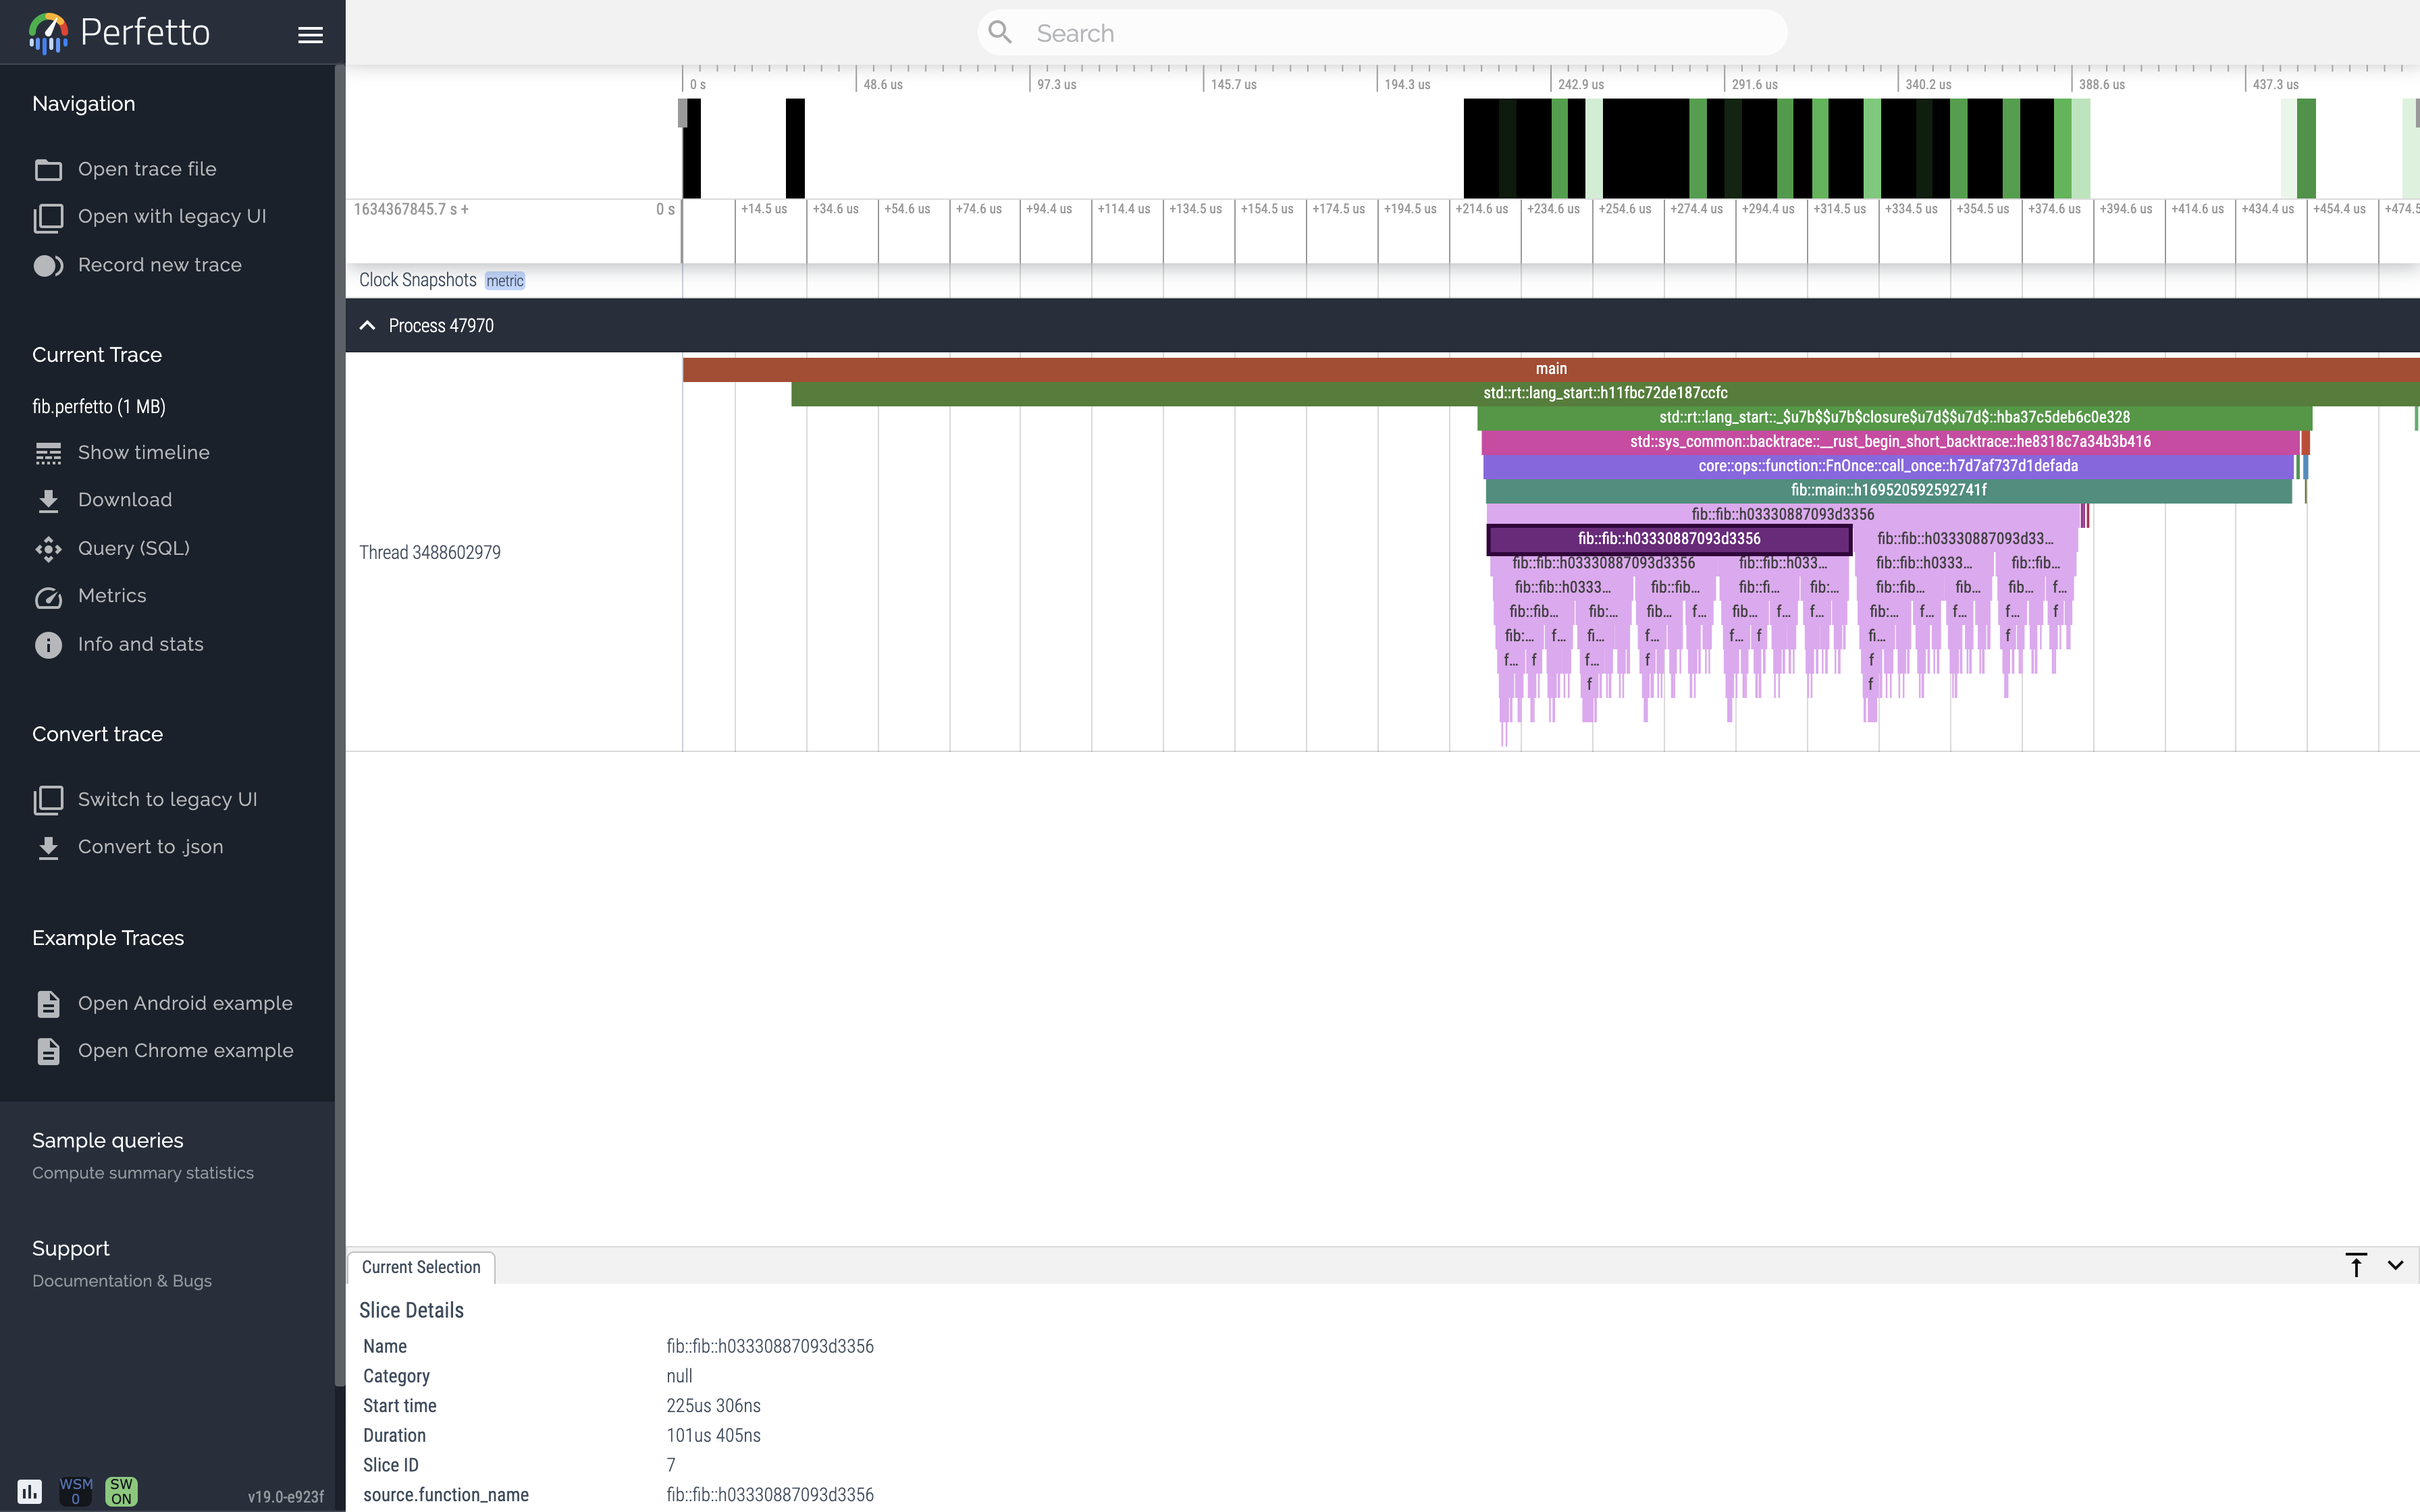
Task: Open trace file via sidebar icon
Action: tap(49, 169)
